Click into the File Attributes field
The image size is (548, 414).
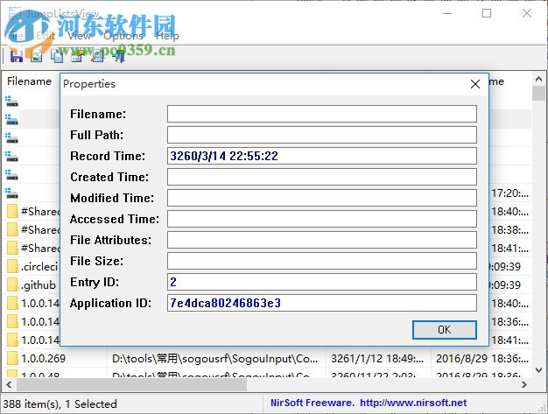pyautogui.click(x=322, y=240)
